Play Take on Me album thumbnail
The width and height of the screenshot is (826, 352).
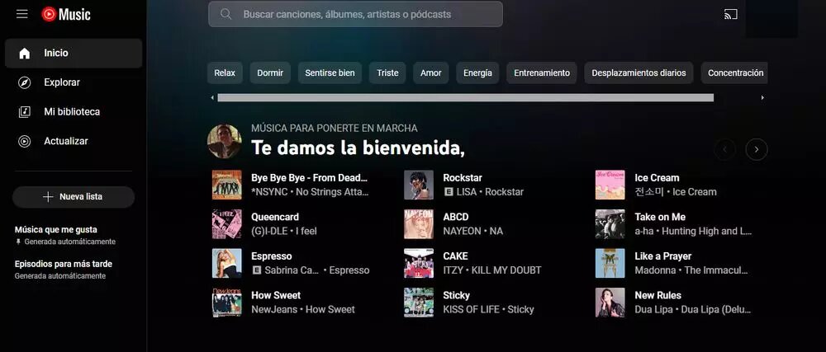(610, 223)
